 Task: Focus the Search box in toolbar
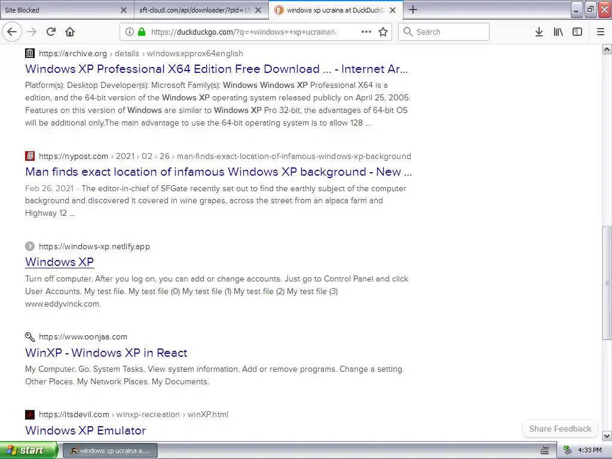coord(443,32)
